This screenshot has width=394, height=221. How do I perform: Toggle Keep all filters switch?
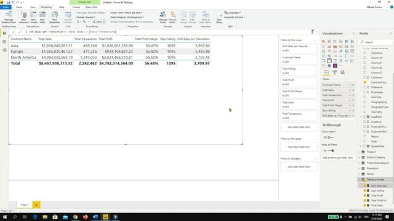[331, 150]
